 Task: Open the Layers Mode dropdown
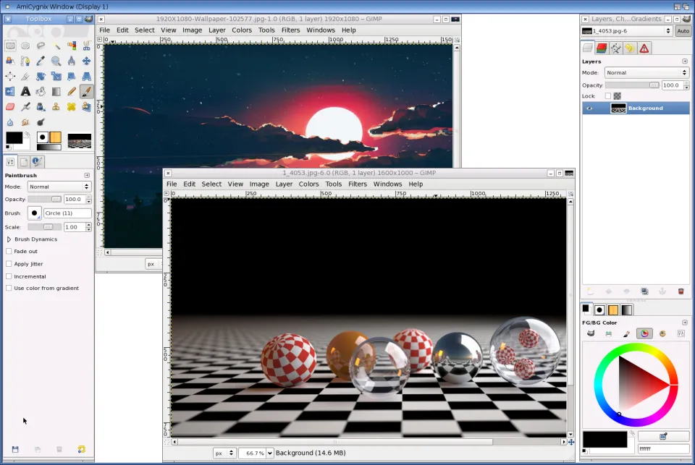[x=646, y=73]
